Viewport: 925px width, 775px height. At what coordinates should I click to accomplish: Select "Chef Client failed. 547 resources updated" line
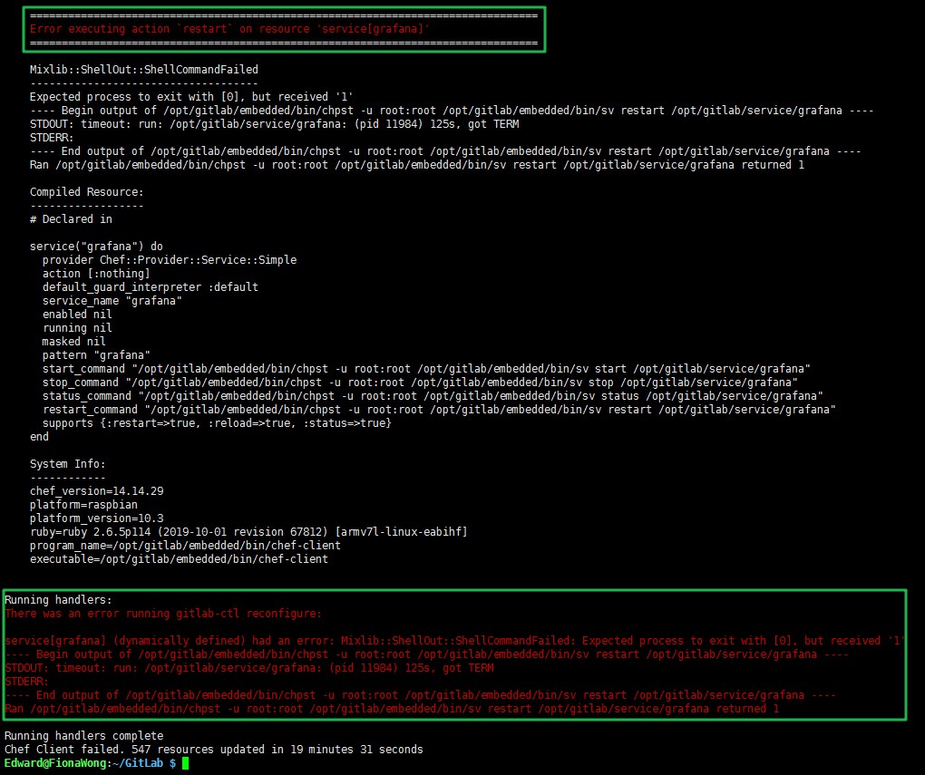[213, 749]
